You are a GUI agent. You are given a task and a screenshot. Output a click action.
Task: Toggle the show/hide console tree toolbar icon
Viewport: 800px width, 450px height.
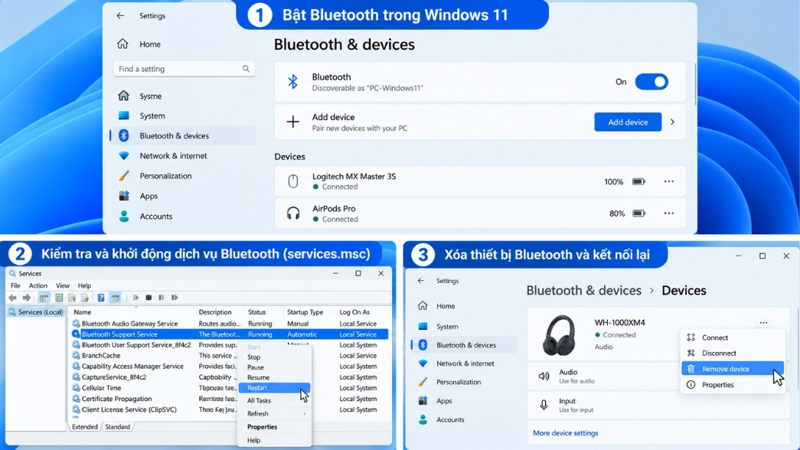click(x=44, y=298)
